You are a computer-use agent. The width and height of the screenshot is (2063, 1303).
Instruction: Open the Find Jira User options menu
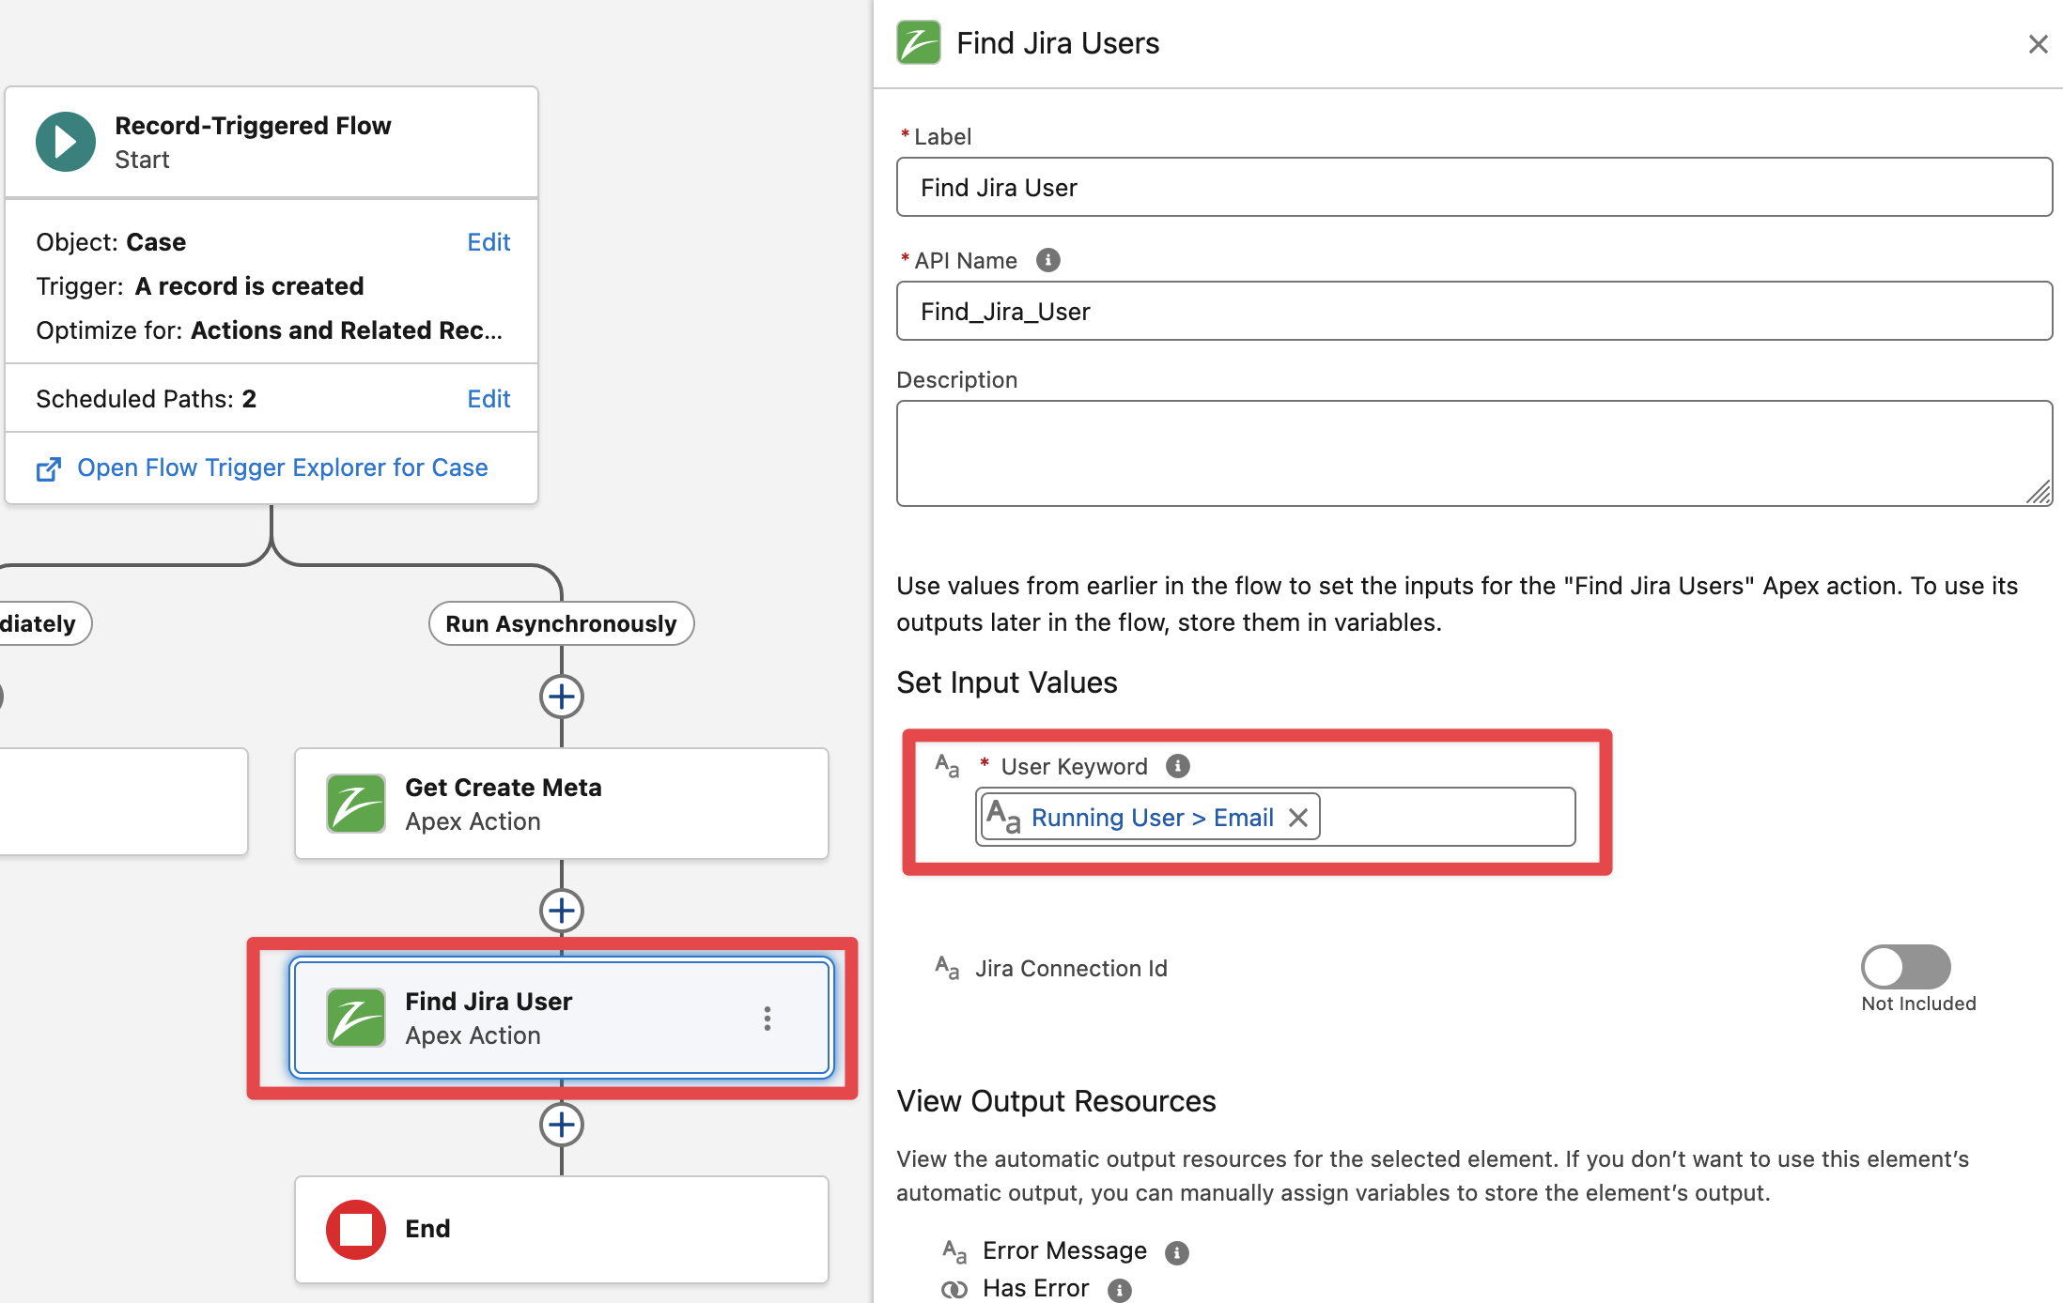coord(768,1019)
